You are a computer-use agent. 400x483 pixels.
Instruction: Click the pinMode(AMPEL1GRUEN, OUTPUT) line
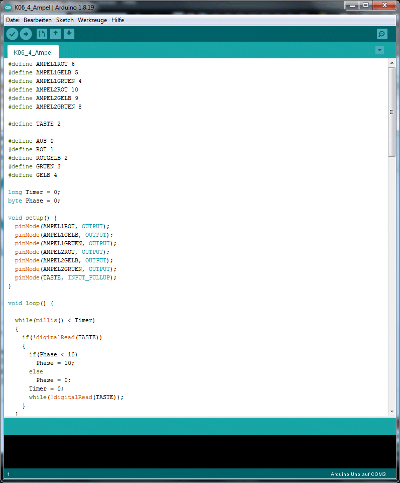pos(66,243)
